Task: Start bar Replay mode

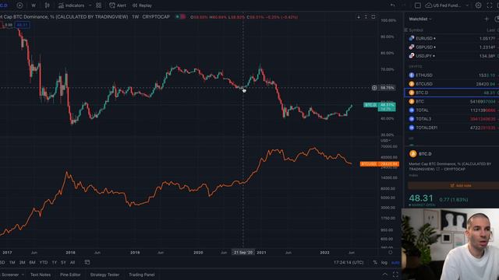Action: coord(142,5)
